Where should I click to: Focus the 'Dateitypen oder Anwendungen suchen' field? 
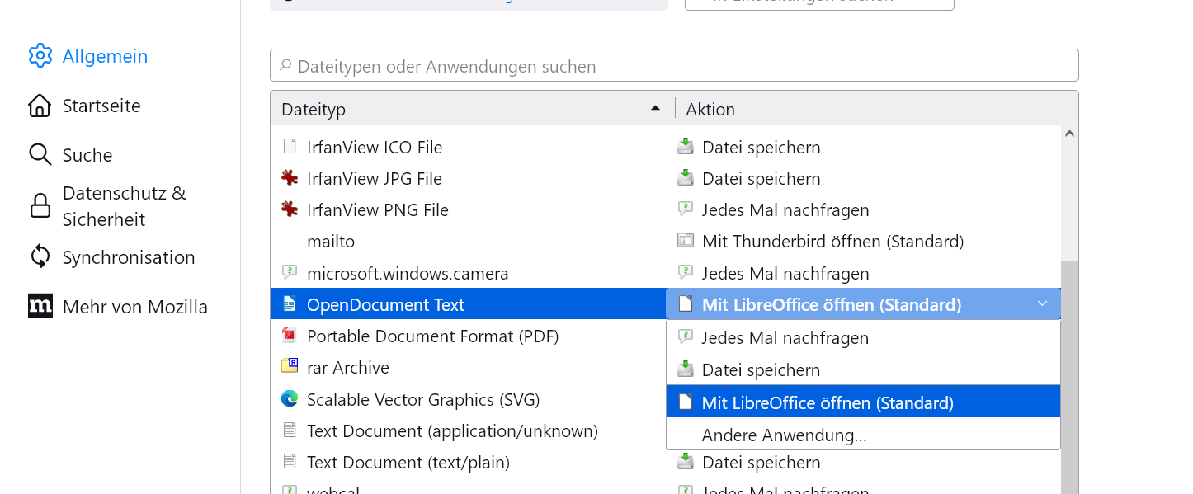(673, 66)
